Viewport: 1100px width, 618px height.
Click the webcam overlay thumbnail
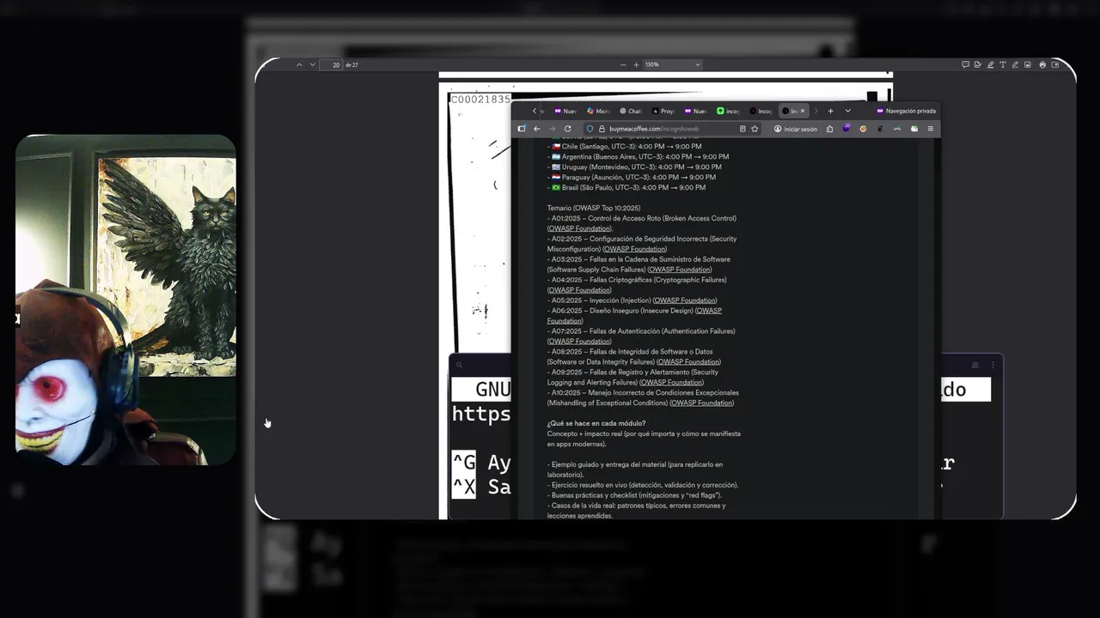pos(125,300)
